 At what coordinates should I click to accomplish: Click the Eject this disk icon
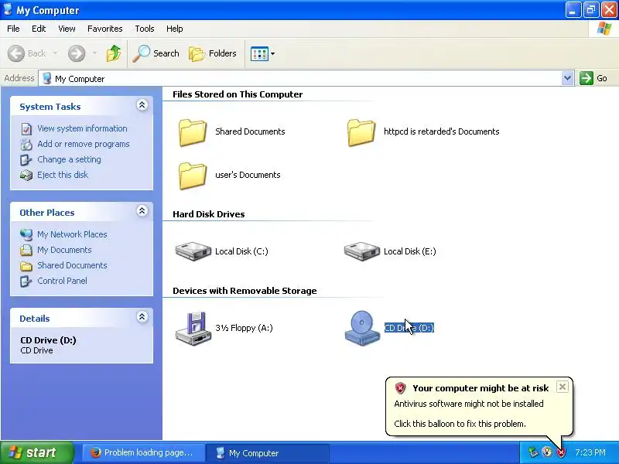[26, 176]
